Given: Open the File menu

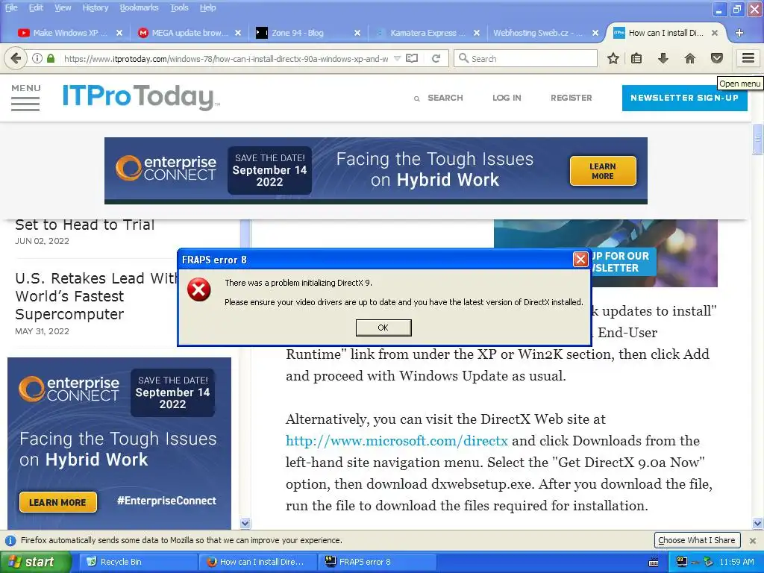Looking at the screenshot, I should [11, 7].
